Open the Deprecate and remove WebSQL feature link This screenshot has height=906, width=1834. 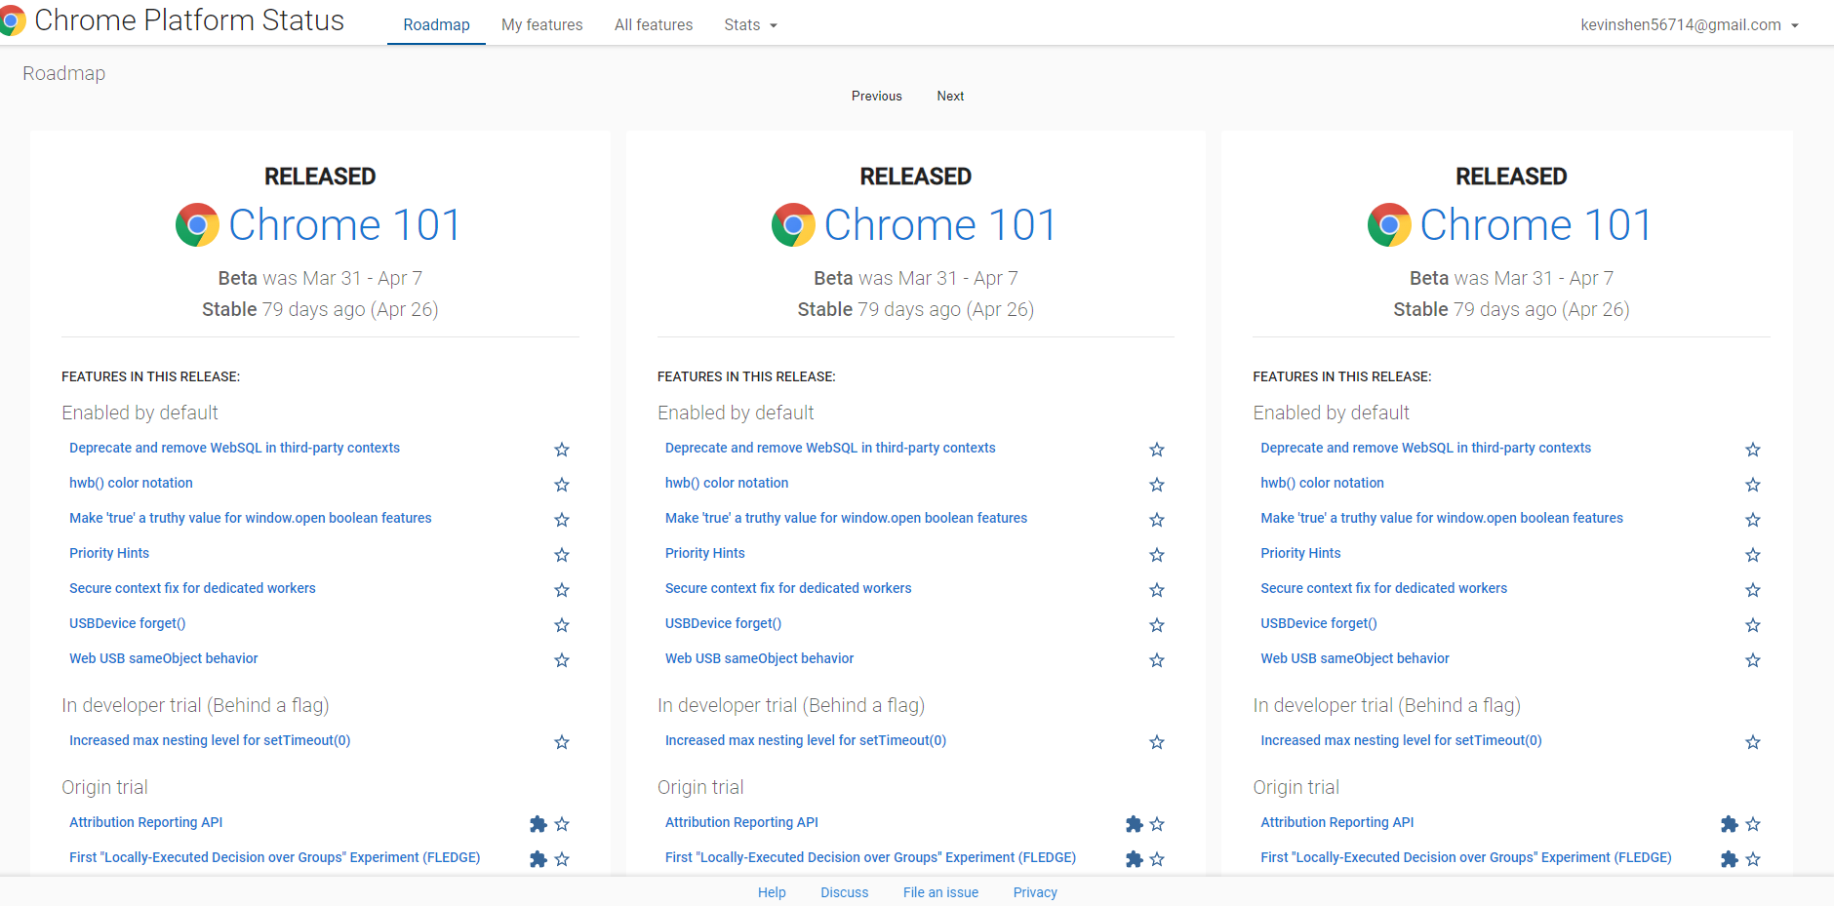(x=234, y=448)
